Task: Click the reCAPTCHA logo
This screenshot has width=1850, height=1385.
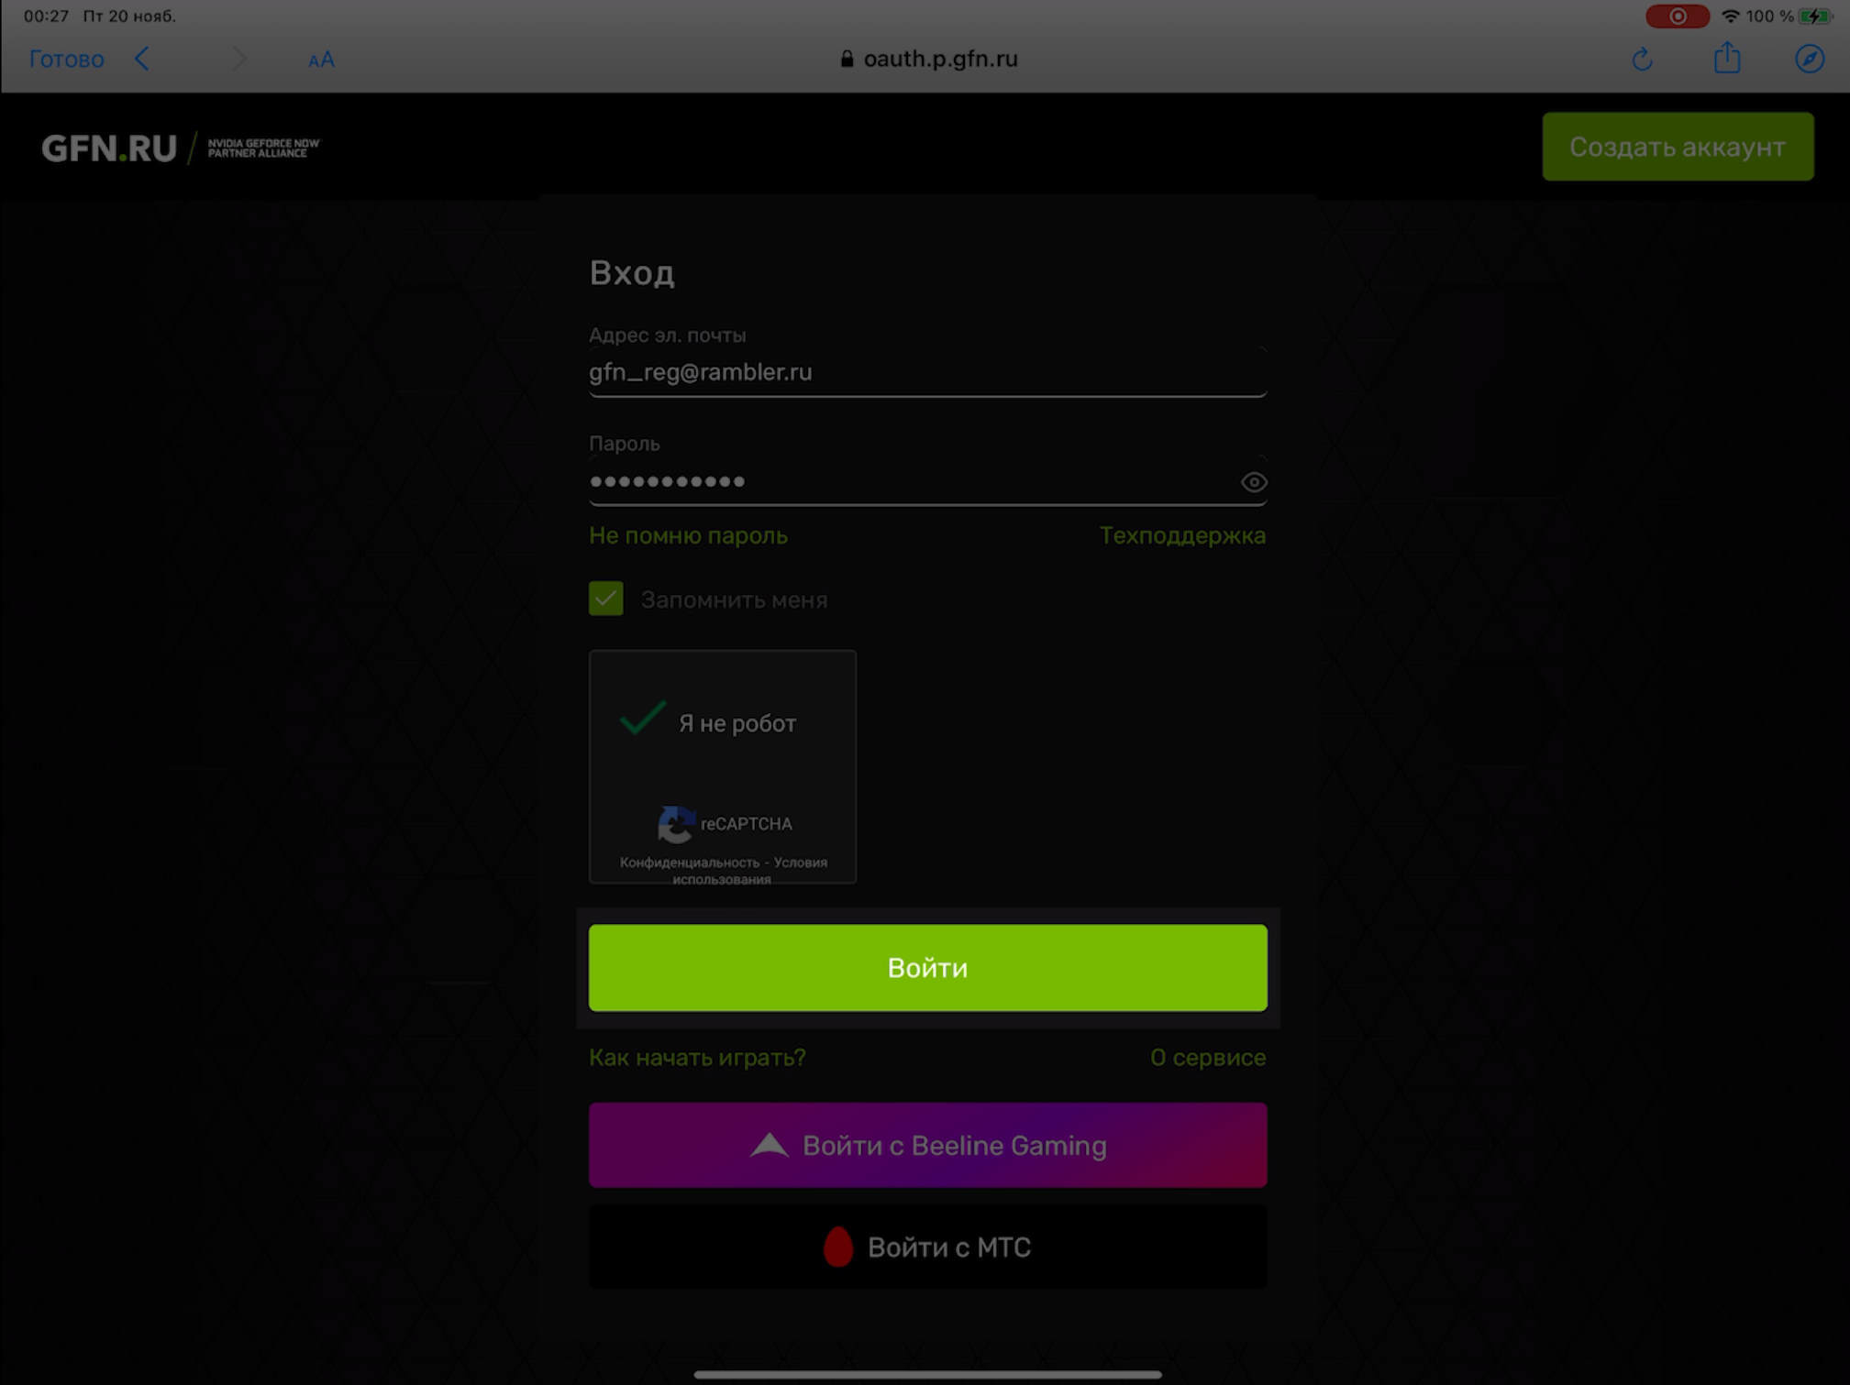Action: 676,823
